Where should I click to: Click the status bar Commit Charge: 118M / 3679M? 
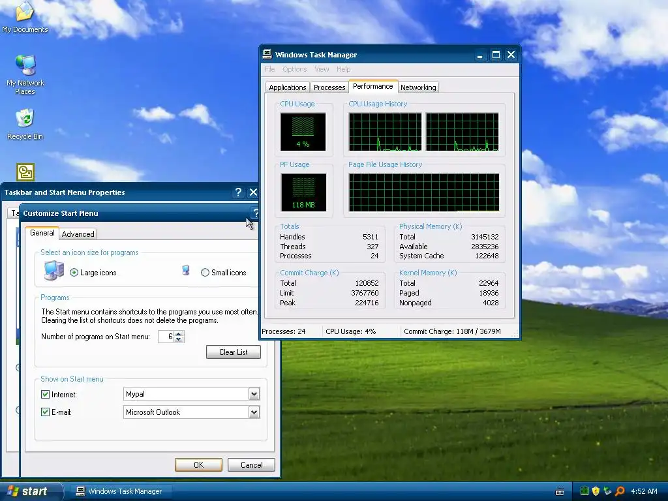coord(452,331)
